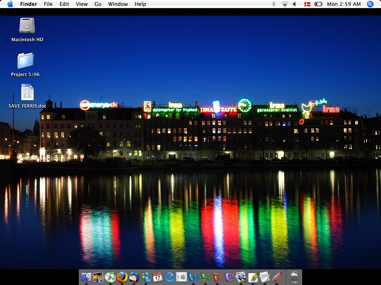The image size is (381, 285).
Task: Launch Microsoft Word from the Dock
Action: pos(193,277)
